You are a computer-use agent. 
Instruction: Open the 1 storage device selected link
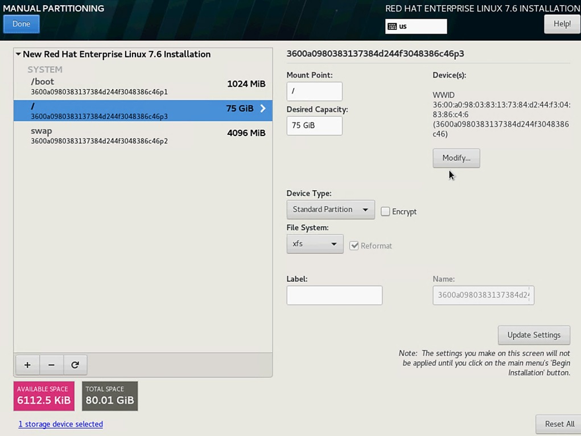pyautogui.click(x=61, y=424)
